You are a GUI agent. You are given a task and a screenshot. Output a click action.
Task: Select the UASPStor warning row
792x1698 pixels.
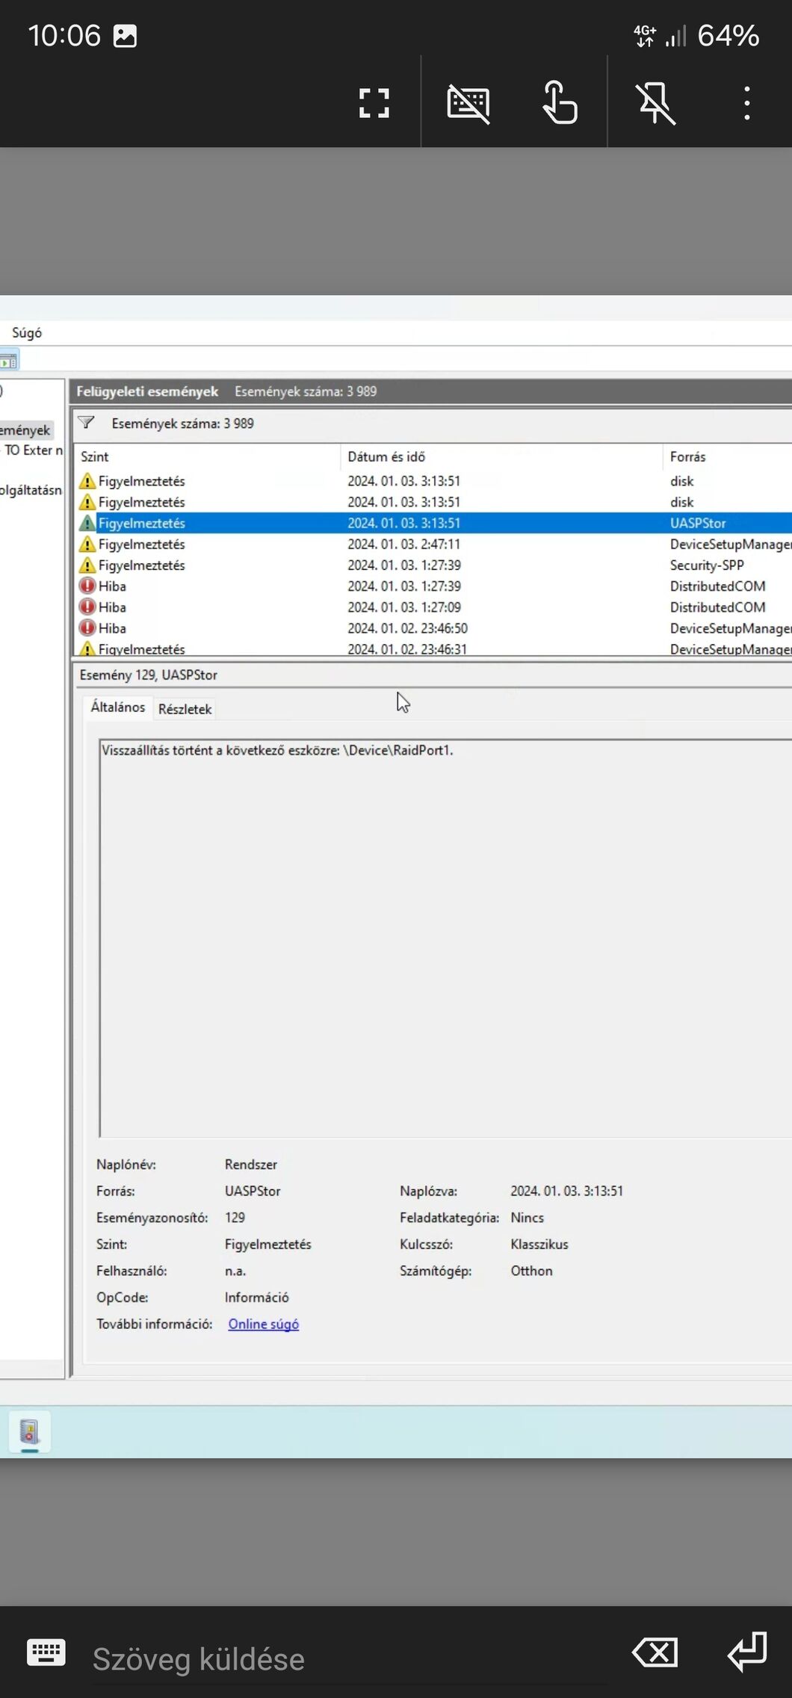tap(433, 523)
